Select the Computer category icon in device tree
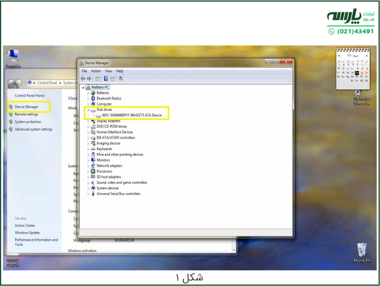 click(x=93, y=104)
